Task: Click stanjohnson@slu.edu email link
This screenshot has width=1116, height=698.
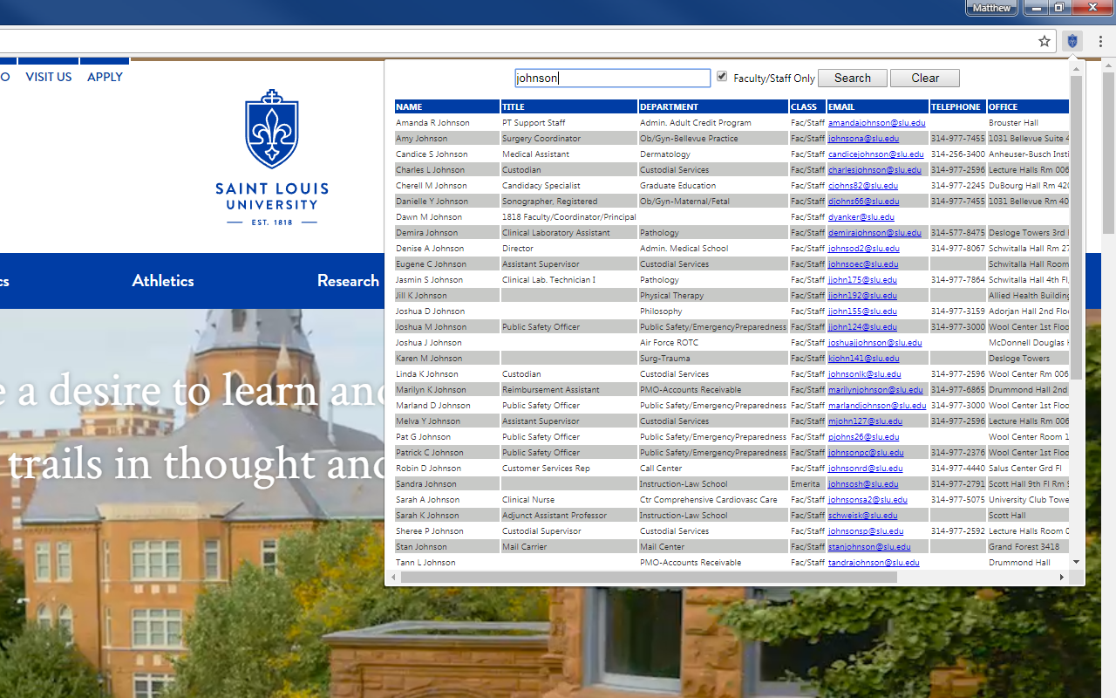Action: pos(869,547)
